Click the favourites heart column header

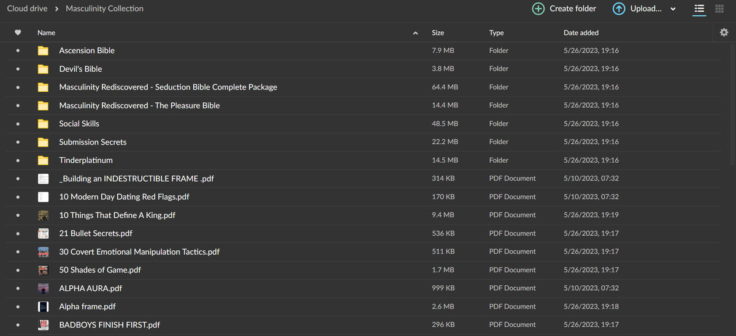[18, 32]
